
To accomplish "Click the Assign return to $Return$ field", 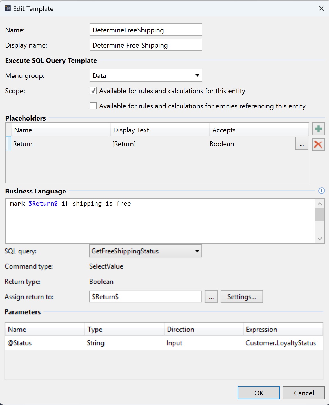I will click(145, 297).
